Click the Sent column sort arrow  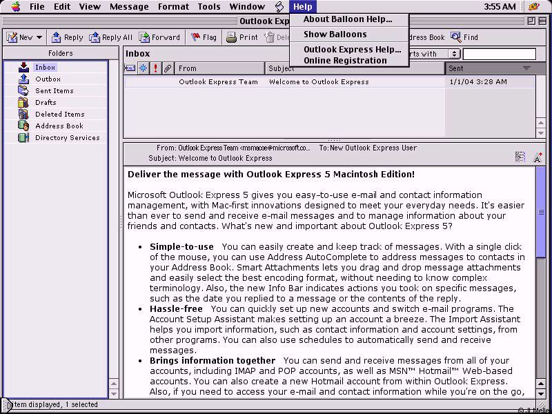coord(526,68)
